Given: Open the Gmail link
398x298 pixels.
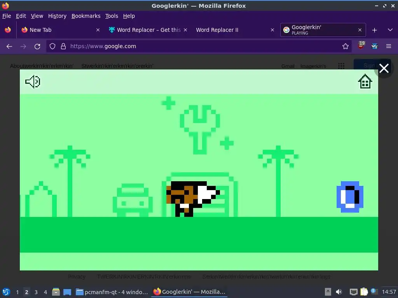Looking at the screenshot, I should tap(288, 66).
